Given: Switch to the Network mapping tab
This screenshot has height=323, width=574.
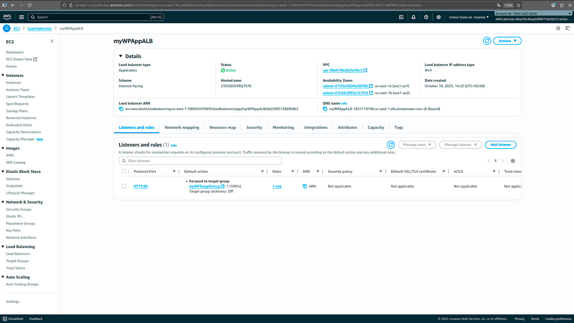Looking at the screenshot, I should click(x=182, y=127).
